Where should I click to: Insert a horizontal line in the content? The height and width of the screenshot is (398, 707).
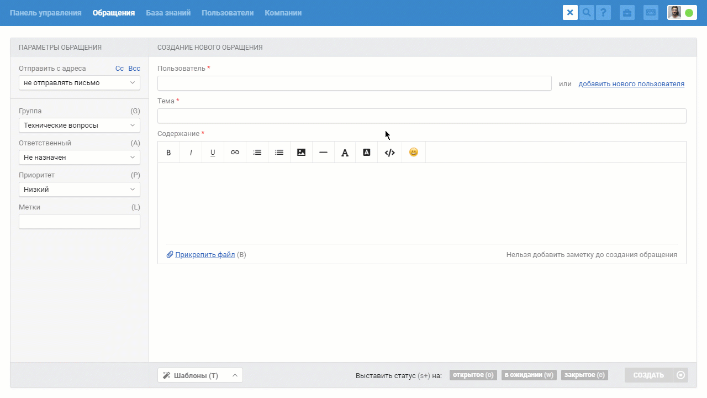[323, 153]
